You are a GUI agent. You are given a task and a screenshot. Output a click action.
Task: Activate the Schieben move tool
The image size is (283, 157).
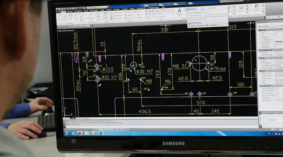(118, 13)
